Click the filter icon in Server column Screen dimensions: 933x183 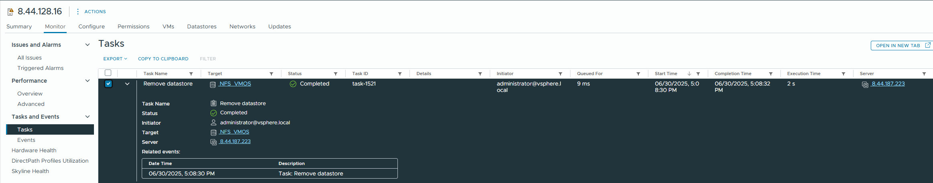coord(924,74)
